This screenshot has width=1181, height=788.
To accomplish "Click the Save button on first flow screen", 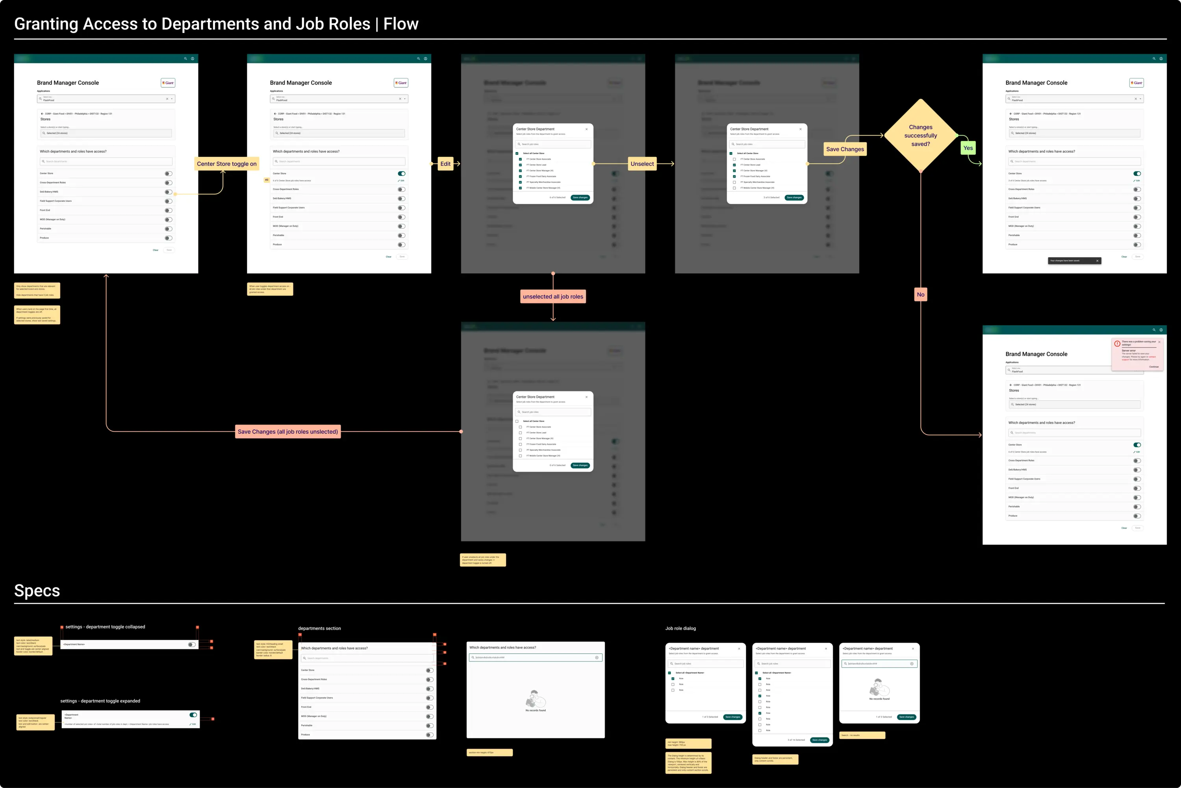I will [x=169, y=250].
